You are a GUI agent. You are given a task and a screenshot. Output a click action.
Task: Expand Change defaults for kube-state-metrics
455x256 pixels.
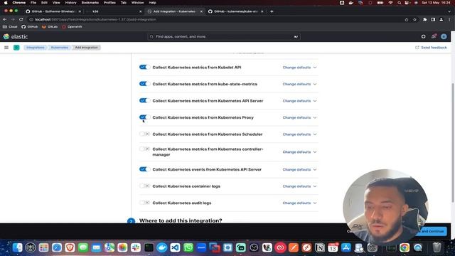click(299, 84)
